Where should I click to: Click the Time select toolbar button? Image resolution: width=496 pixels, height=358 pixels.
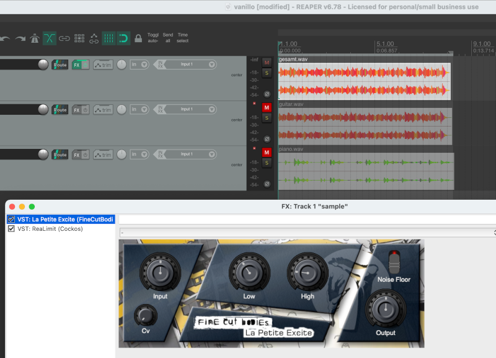(x=182, y=38)
